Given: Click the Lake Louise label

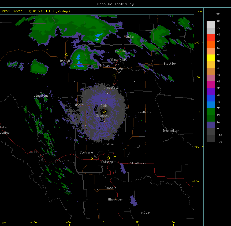Looking at the screenshot, I should pyautogui.click(x=5, y=130).
